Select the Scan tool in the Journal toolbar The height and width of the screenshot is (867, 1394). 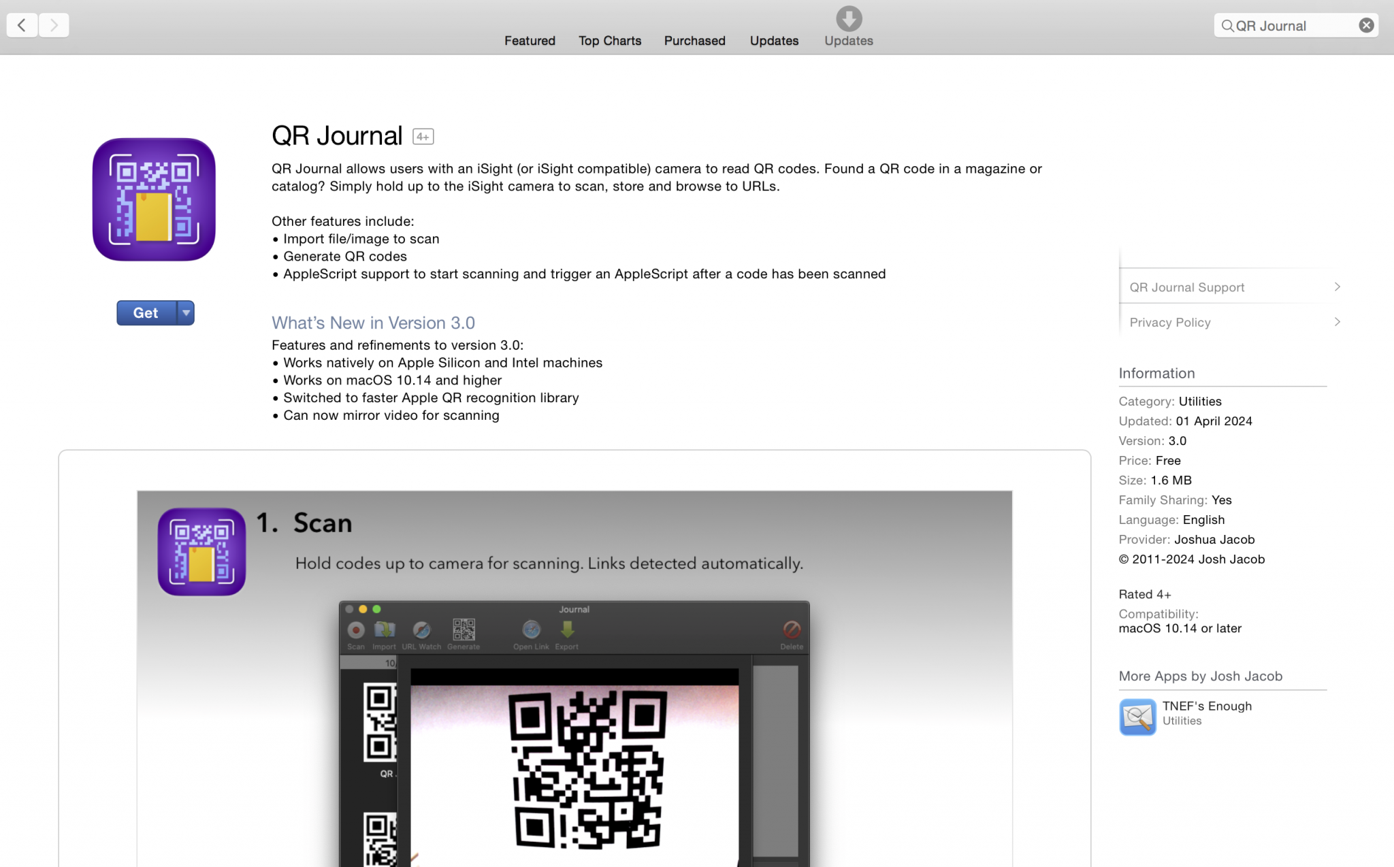(355, 632)
